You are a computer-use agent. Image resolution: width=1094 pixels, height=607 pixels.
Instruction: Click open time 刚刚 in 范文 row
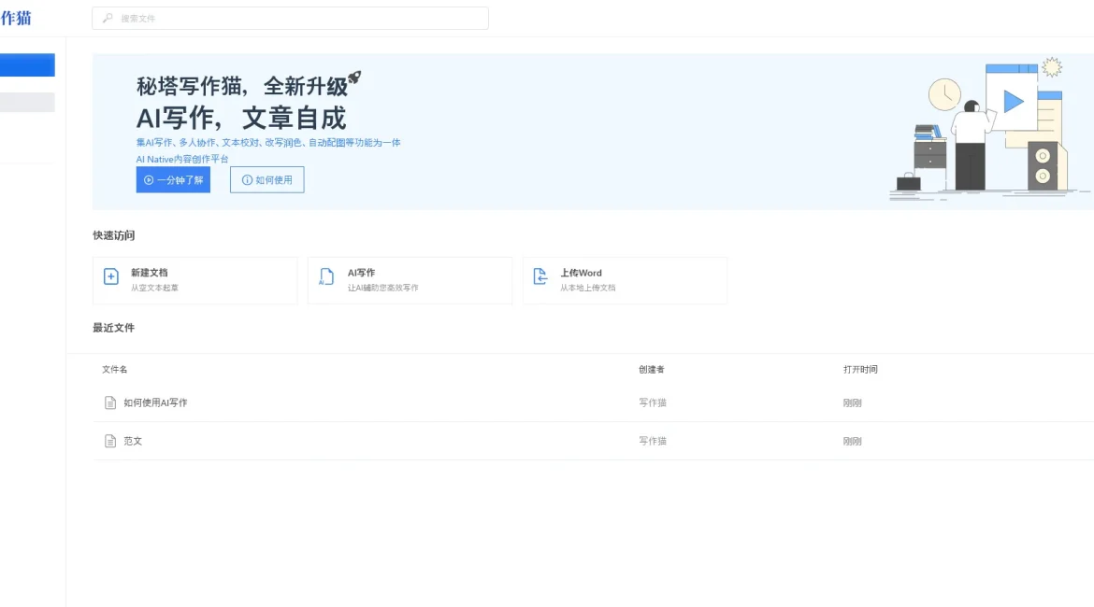pyautogui.click(x=852, y=441)
